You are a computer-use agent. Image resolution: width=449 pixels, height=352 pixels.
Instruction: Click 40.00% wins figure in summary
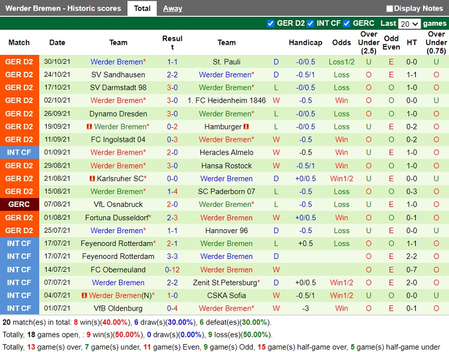coord(114,322)
